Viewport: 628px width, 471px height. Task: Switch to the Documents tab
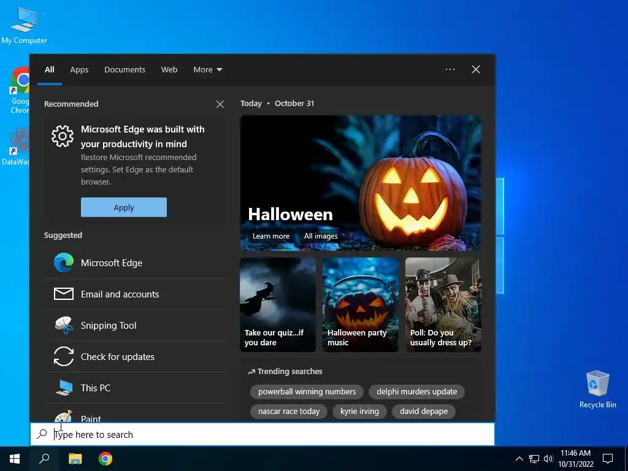pyautogui.click(x=124, y=70)
